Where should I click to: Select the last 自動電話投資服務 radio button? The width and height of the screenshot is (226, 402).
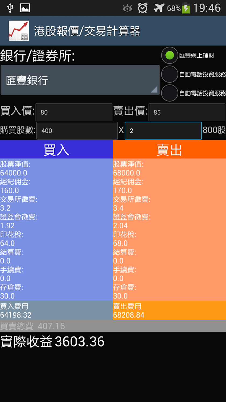[170, 93]
